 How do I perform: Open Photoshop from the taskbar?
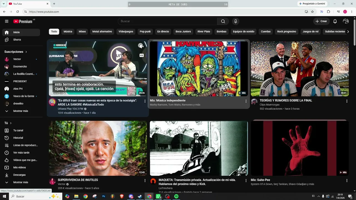(x=103, y=196)
